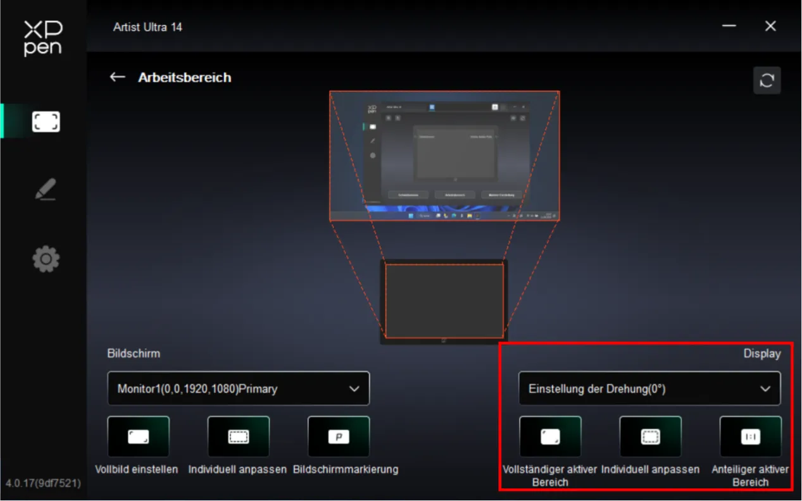Click Vollständiger aktiver Bereich icon button
Image resolution: width=802 pixels, height=501 pixels.
click(550, 436)
